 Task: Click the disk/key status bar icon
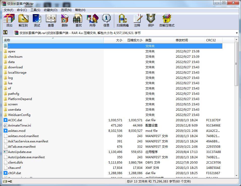coord(7,181)
